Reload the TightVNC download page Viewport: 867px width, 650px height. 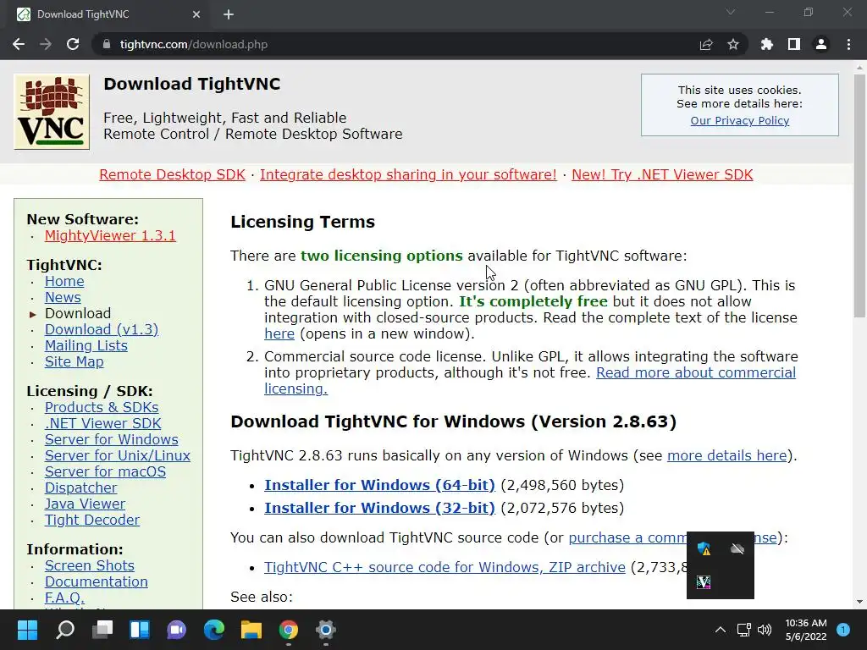click(x=73, y=44)
